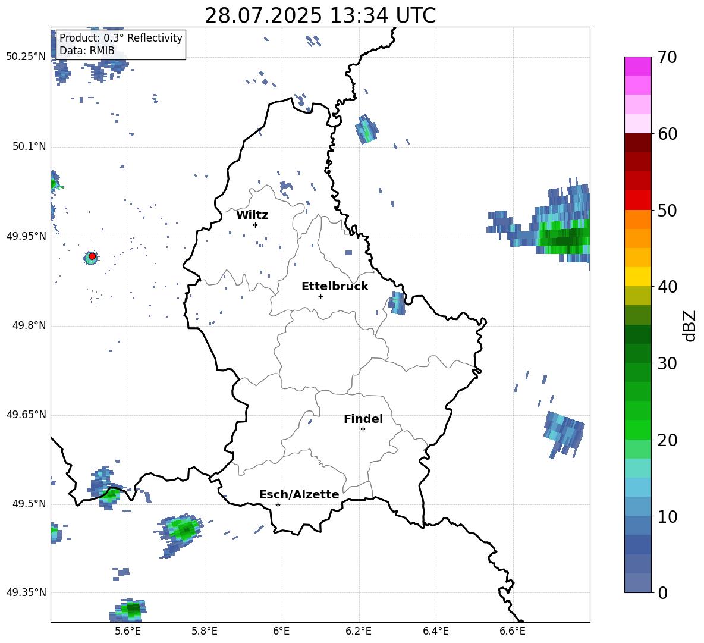Click the 5.6°E longitude label
This screenshot has width=704, height=643.
[x=128, y=631]
